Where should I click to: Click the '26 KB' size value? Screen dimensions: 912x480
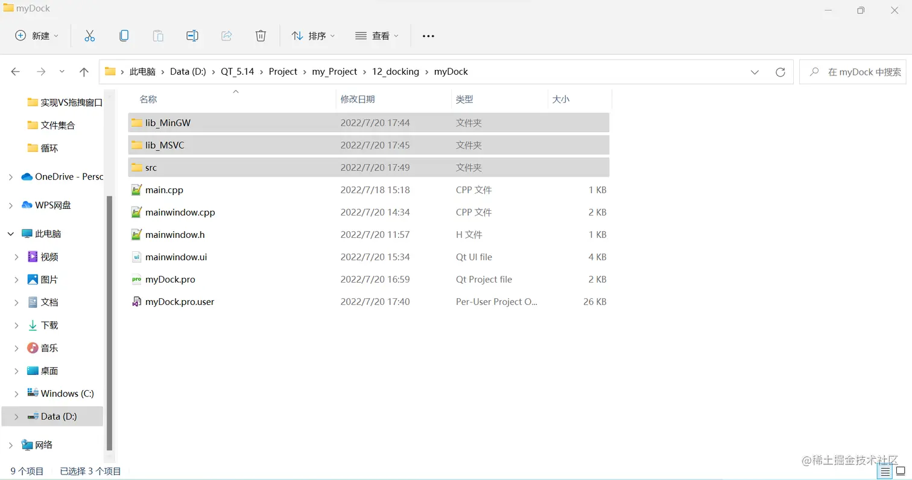(595, 302)
